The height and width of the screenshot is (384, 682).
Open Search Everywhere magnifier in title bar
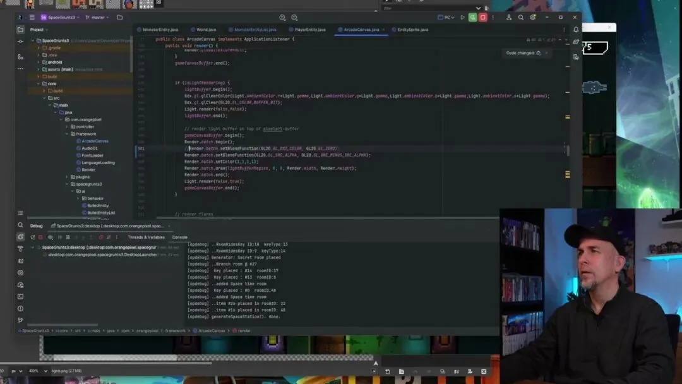click(520, 18)
